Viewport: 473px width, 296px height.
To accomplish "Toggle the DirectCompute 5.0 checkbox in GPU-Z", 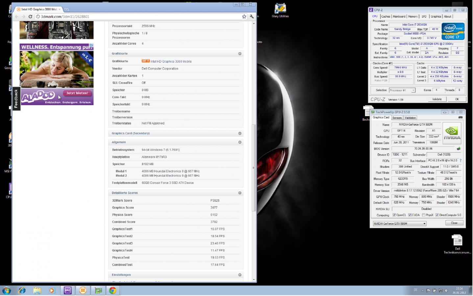I will [x=437, y=215].
